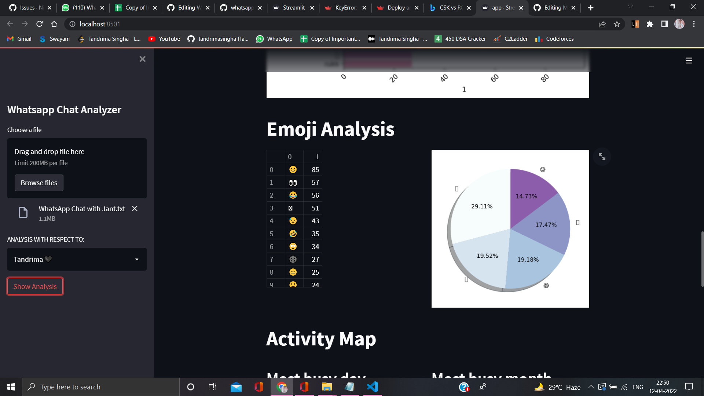
Task: Open the tab search chevron
Action: (x=630, y=7)
